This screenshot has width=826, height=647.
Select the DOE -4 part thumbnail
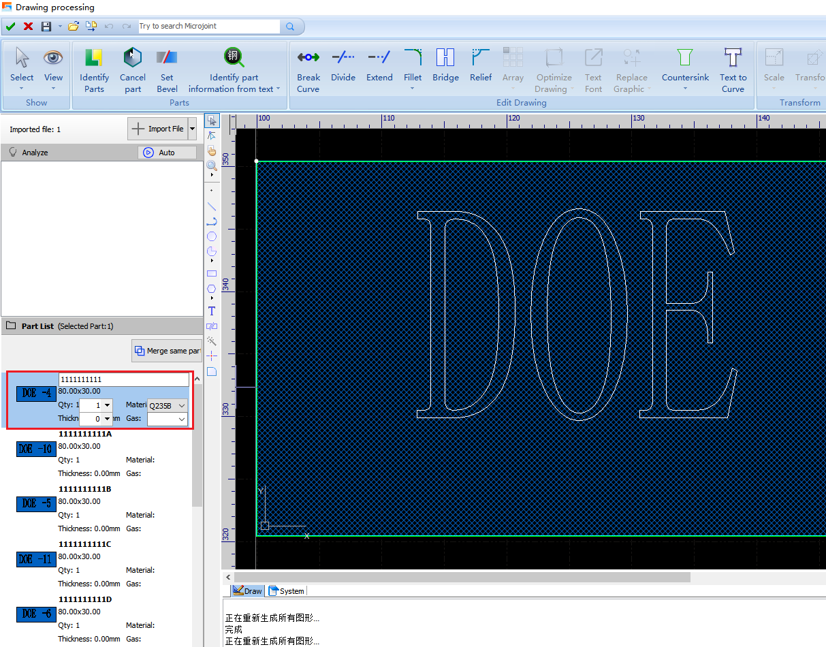[x=36, y=393]
